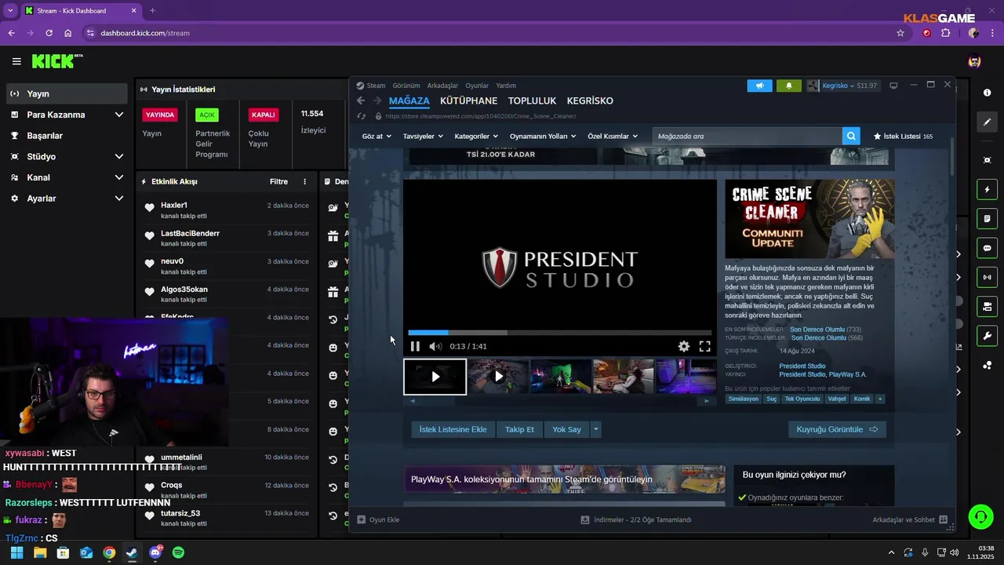This screenshot has height=565, width=1004.
Task: Click the Yok Say button
Action: tap(566, 429)
